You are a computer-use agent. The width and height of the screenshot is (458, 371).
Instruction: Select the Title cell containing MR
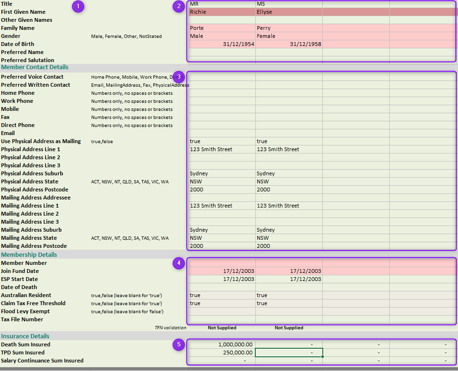[x=222, y=4]
